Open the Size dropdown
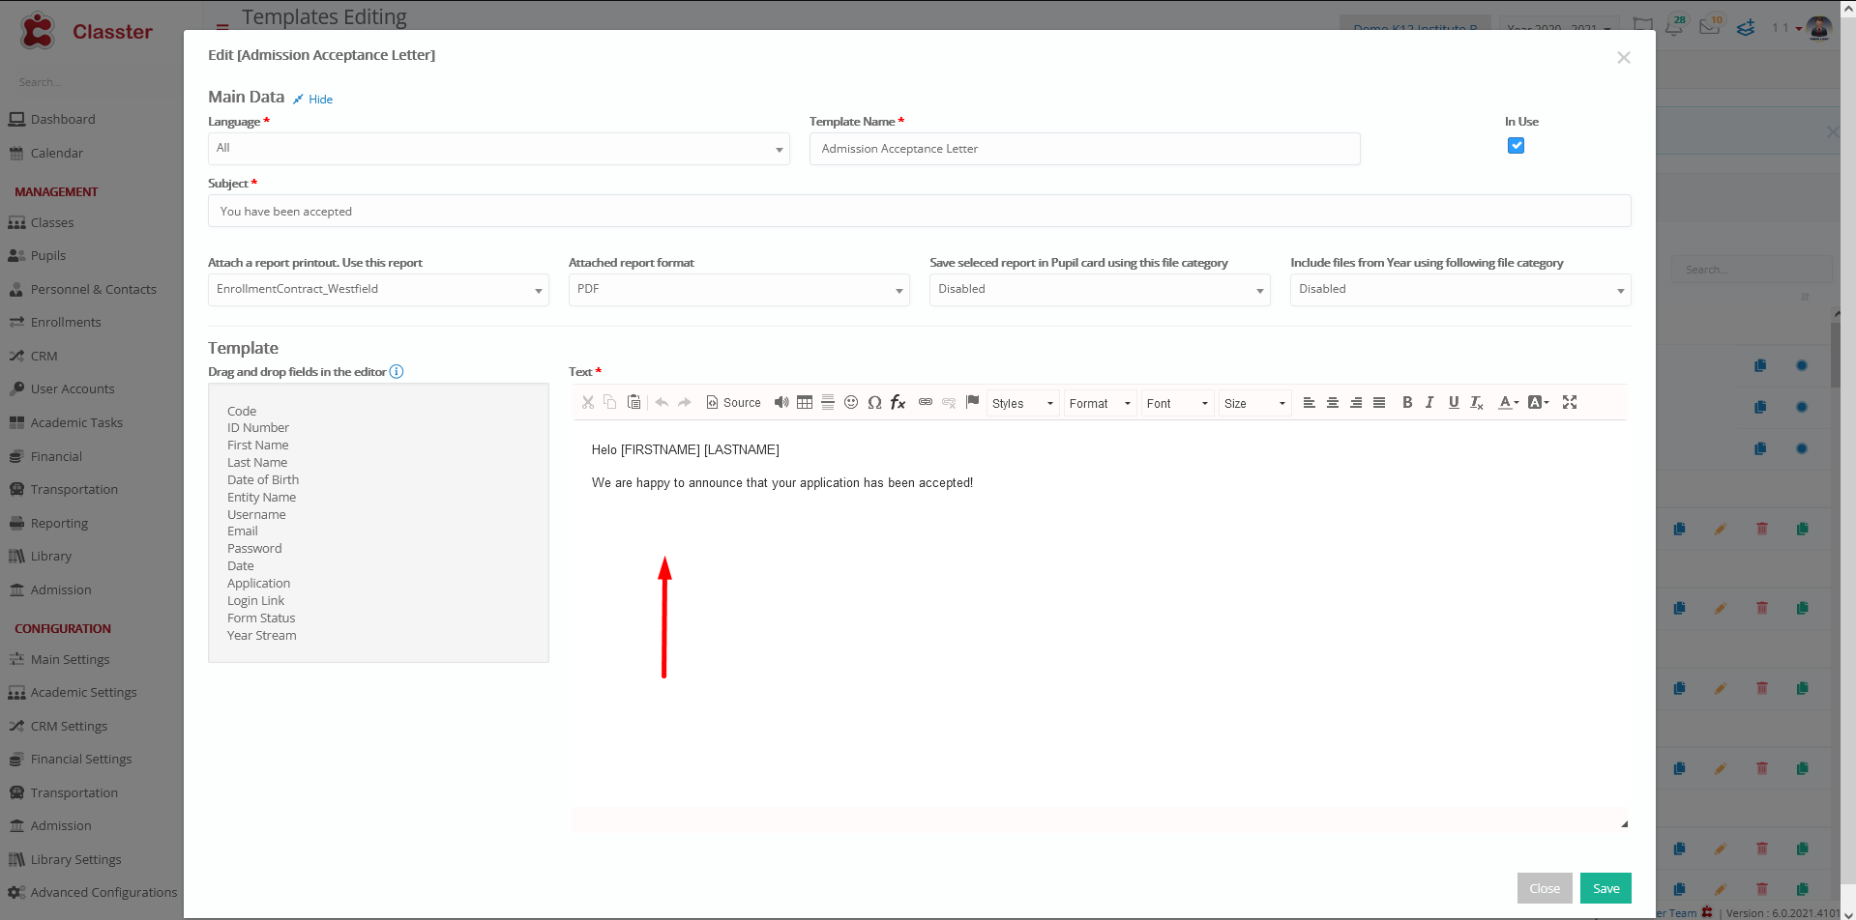The height and width of the screenshot is (920, 1856). click(x=1254, y=404)
